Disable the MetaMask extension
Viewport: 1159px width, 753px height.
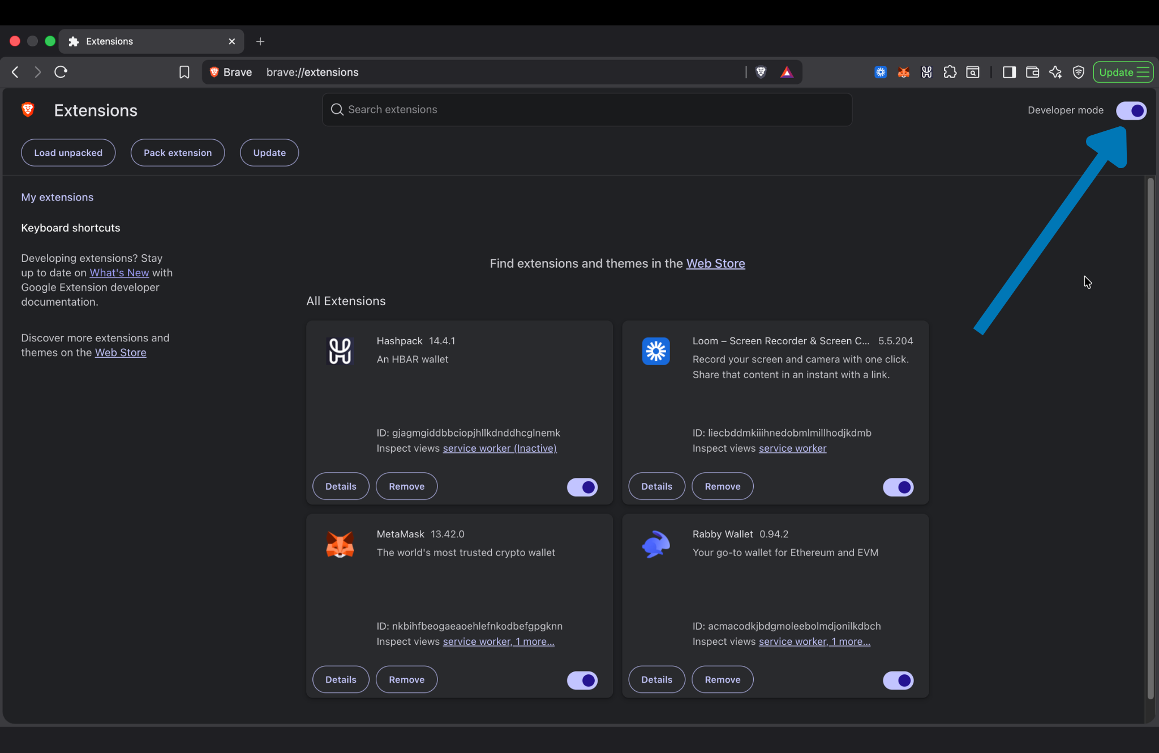582,680
